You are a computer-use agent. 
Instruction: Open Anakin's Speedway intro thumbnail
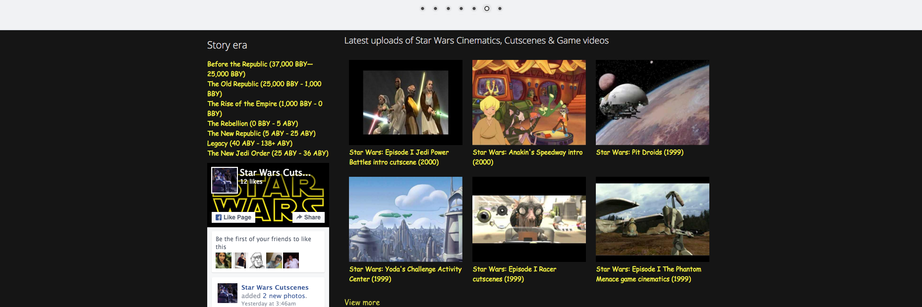pyautogui.click(x=529, y=102)
